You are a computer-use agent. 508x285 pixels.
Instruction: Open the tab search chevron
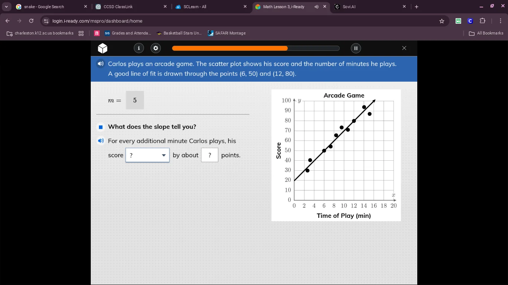point(6,6)
